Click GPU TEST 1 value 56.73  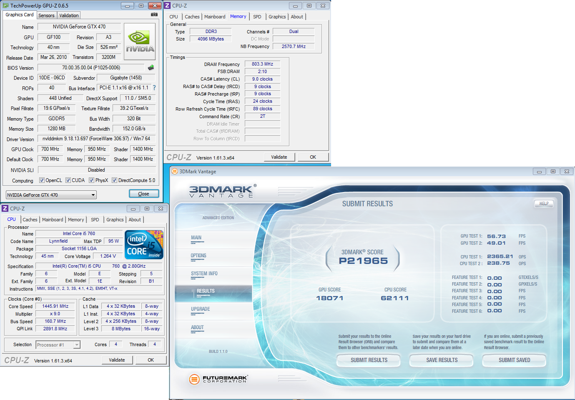[x=497, y=236]
